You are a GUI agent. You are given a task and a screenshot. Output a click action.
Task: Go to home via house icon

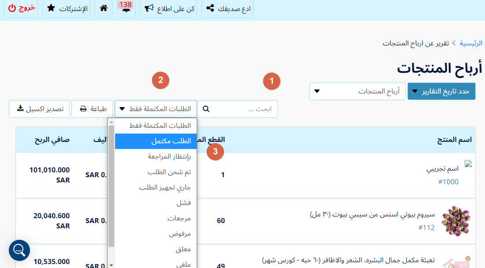pos(104,8)
